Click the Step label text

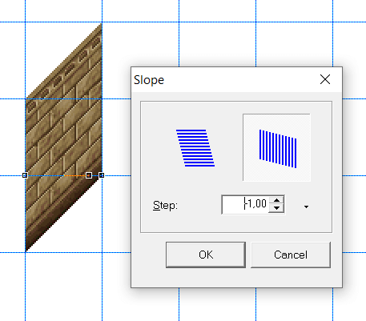[x=165, y=206]
